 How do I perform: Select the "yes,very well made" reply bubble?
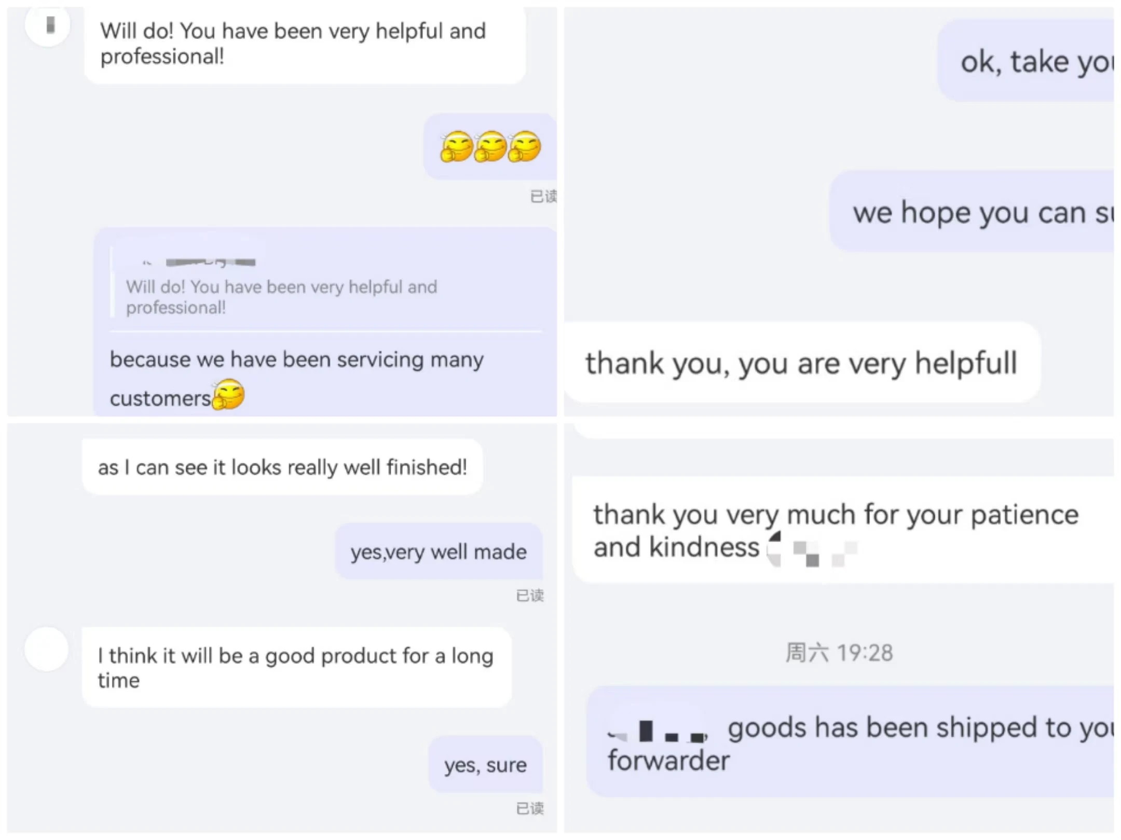coord(439,552)
